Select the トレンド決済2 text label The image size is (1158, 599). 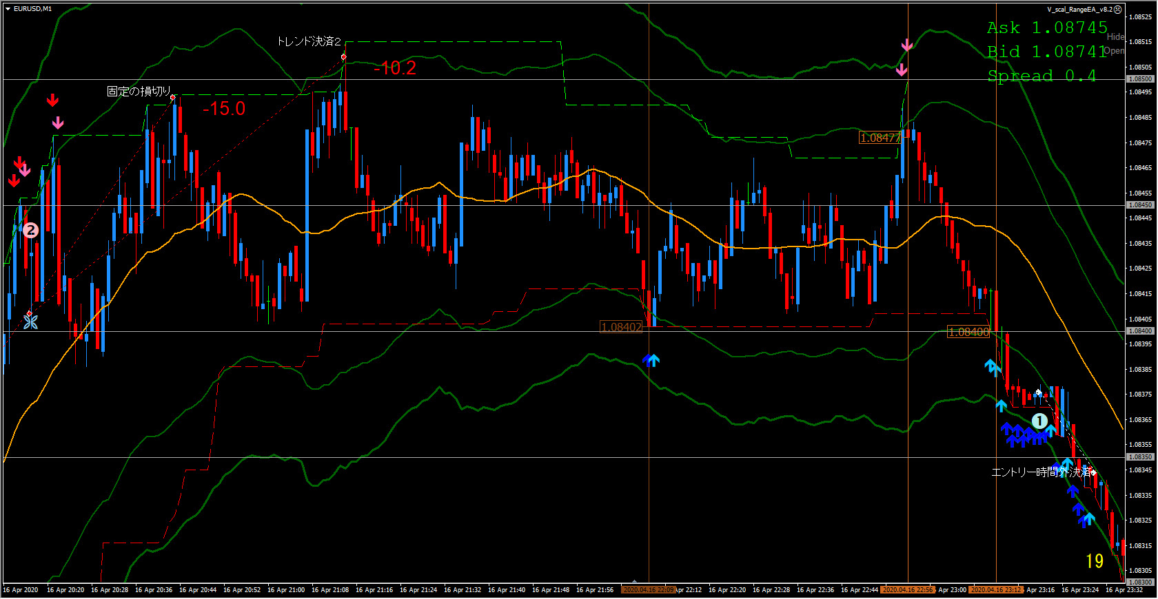(x=309, y=41)
